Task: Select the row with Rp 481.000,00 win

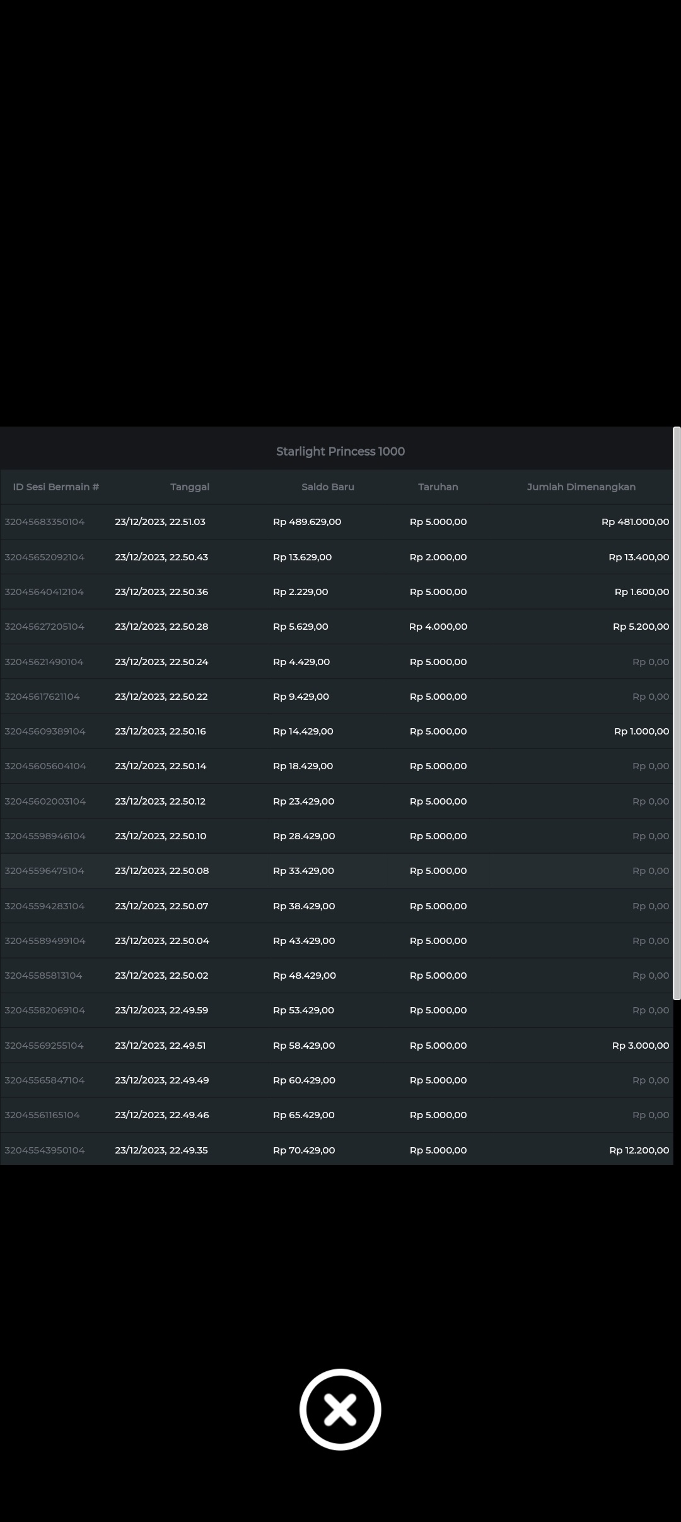Action: [x=634, y=522]
